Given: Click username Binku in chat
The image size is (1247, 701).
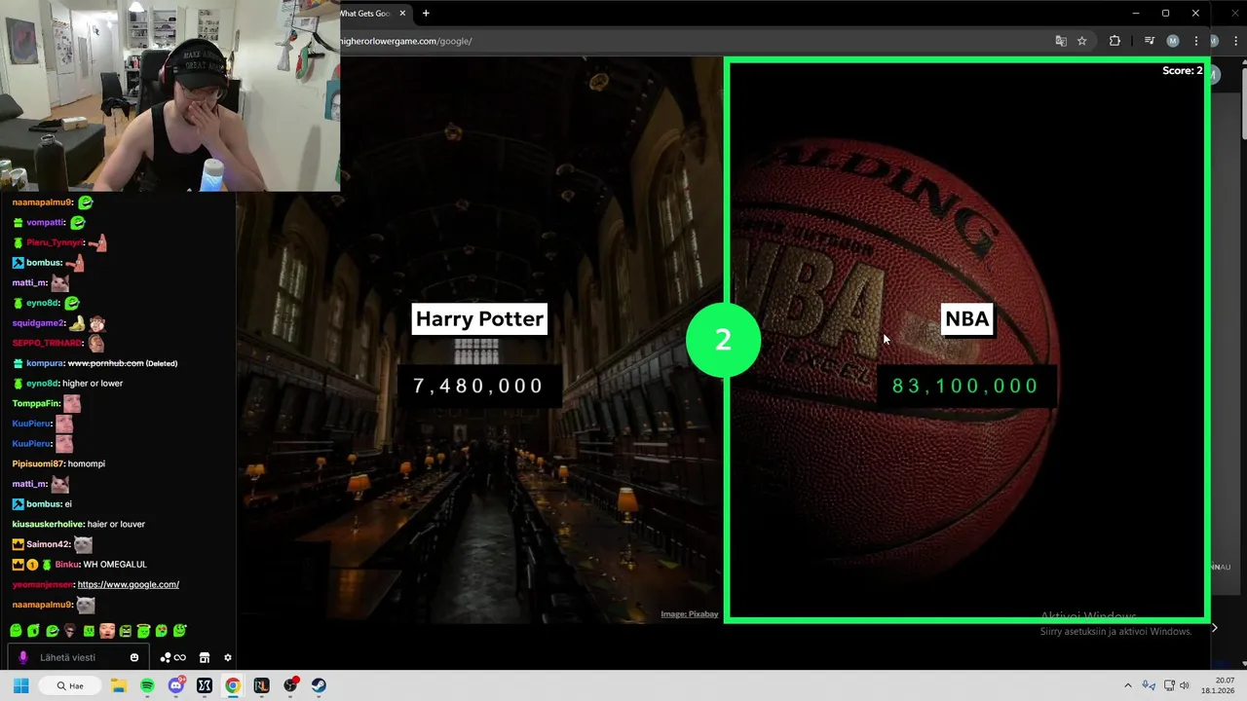Looking at the screenshot, I should click(x=67, y=565).
